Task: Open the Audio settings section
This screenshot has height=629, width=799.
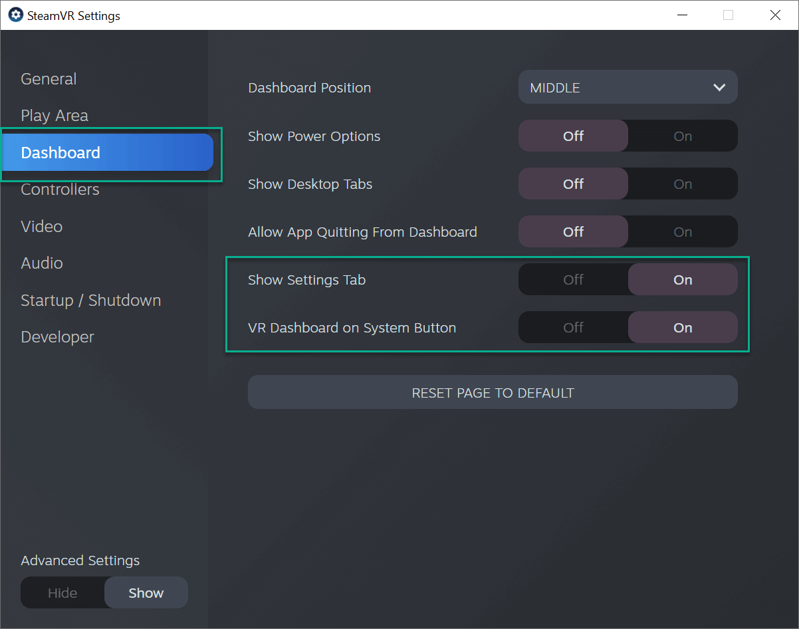Action: [x=42, y=263]
